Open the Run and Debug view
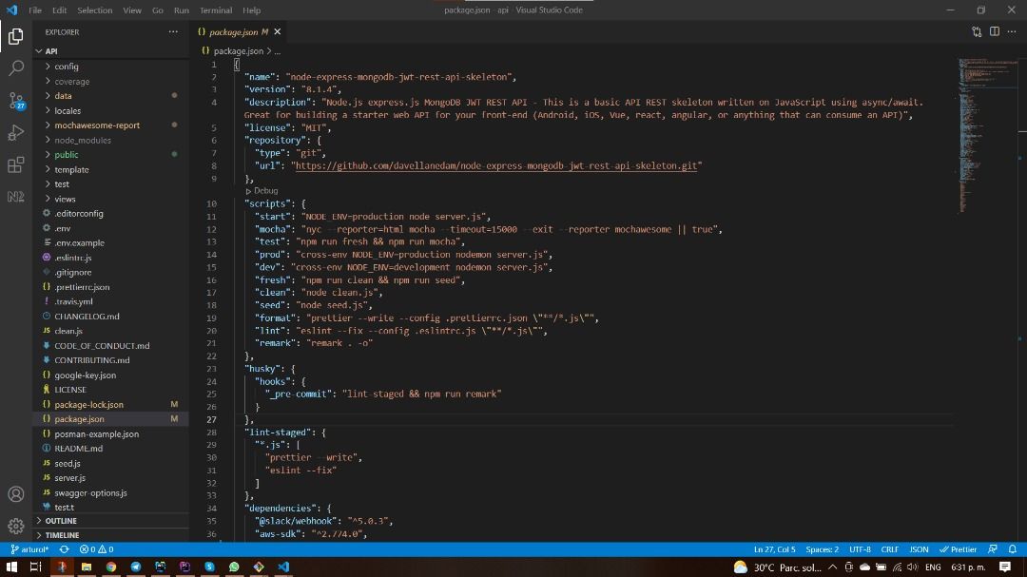This screenshot has height=577, width=1027. pyautogui.click(x=16, y=132)
